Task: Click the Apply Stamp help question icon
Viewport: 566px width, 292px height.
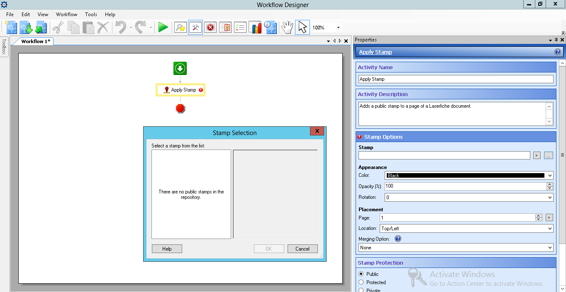Action: (557, 52)
